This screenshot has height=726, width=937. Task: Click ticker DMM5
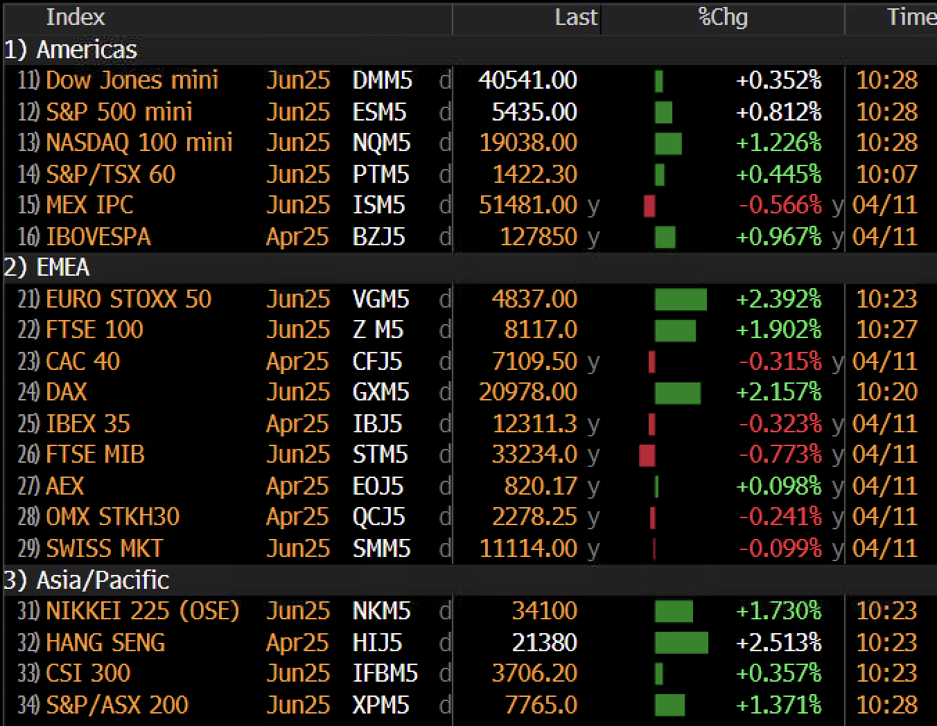pyautogui.click(x=382, y=80)
